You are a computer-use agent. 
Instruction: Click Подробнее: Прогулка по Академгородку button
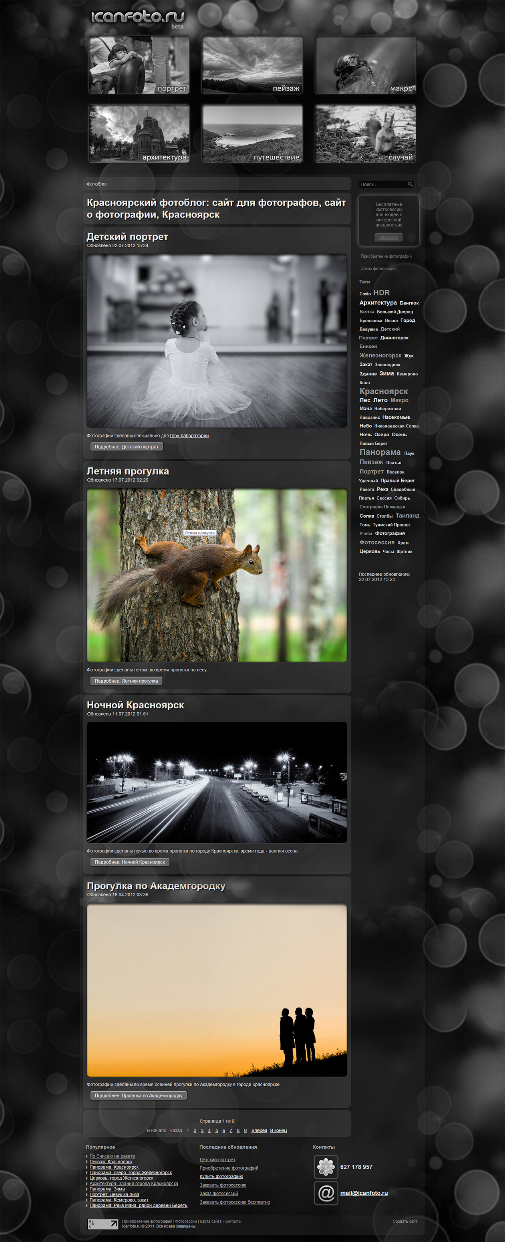pyautogui.click(x=139, y=1095)
